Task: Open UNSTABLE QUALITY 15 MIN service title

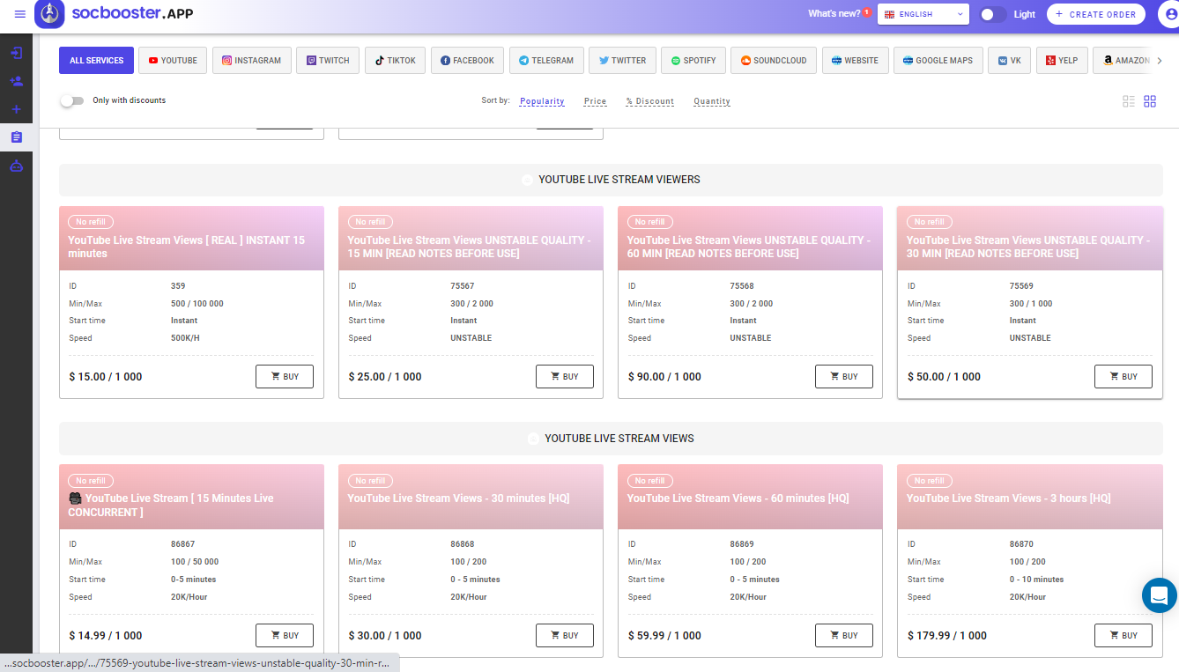Action: click(x=469, y=247)
